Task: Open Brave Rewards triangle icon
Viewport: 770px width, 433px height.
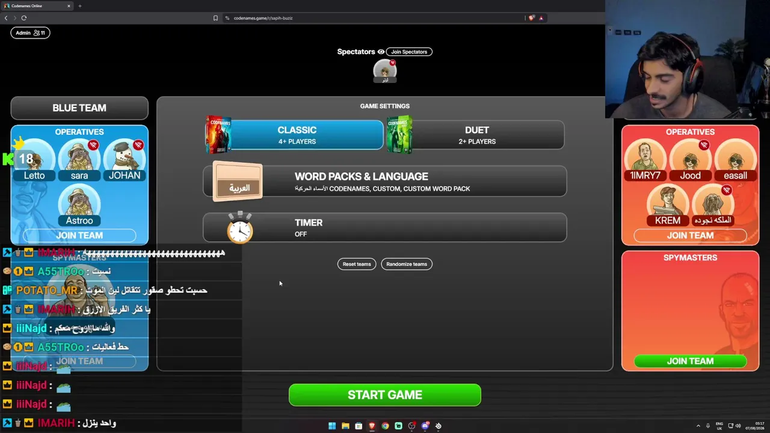Action: [541, 18]
